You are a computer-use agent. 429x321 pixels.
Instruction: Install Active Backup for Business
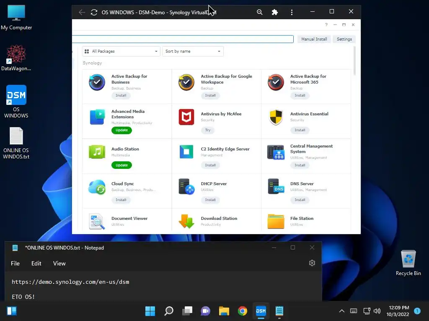121,95
